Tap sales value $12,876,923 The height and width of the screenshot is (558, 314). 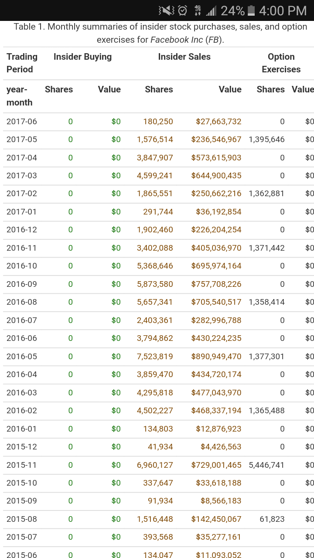coord(218,429)
